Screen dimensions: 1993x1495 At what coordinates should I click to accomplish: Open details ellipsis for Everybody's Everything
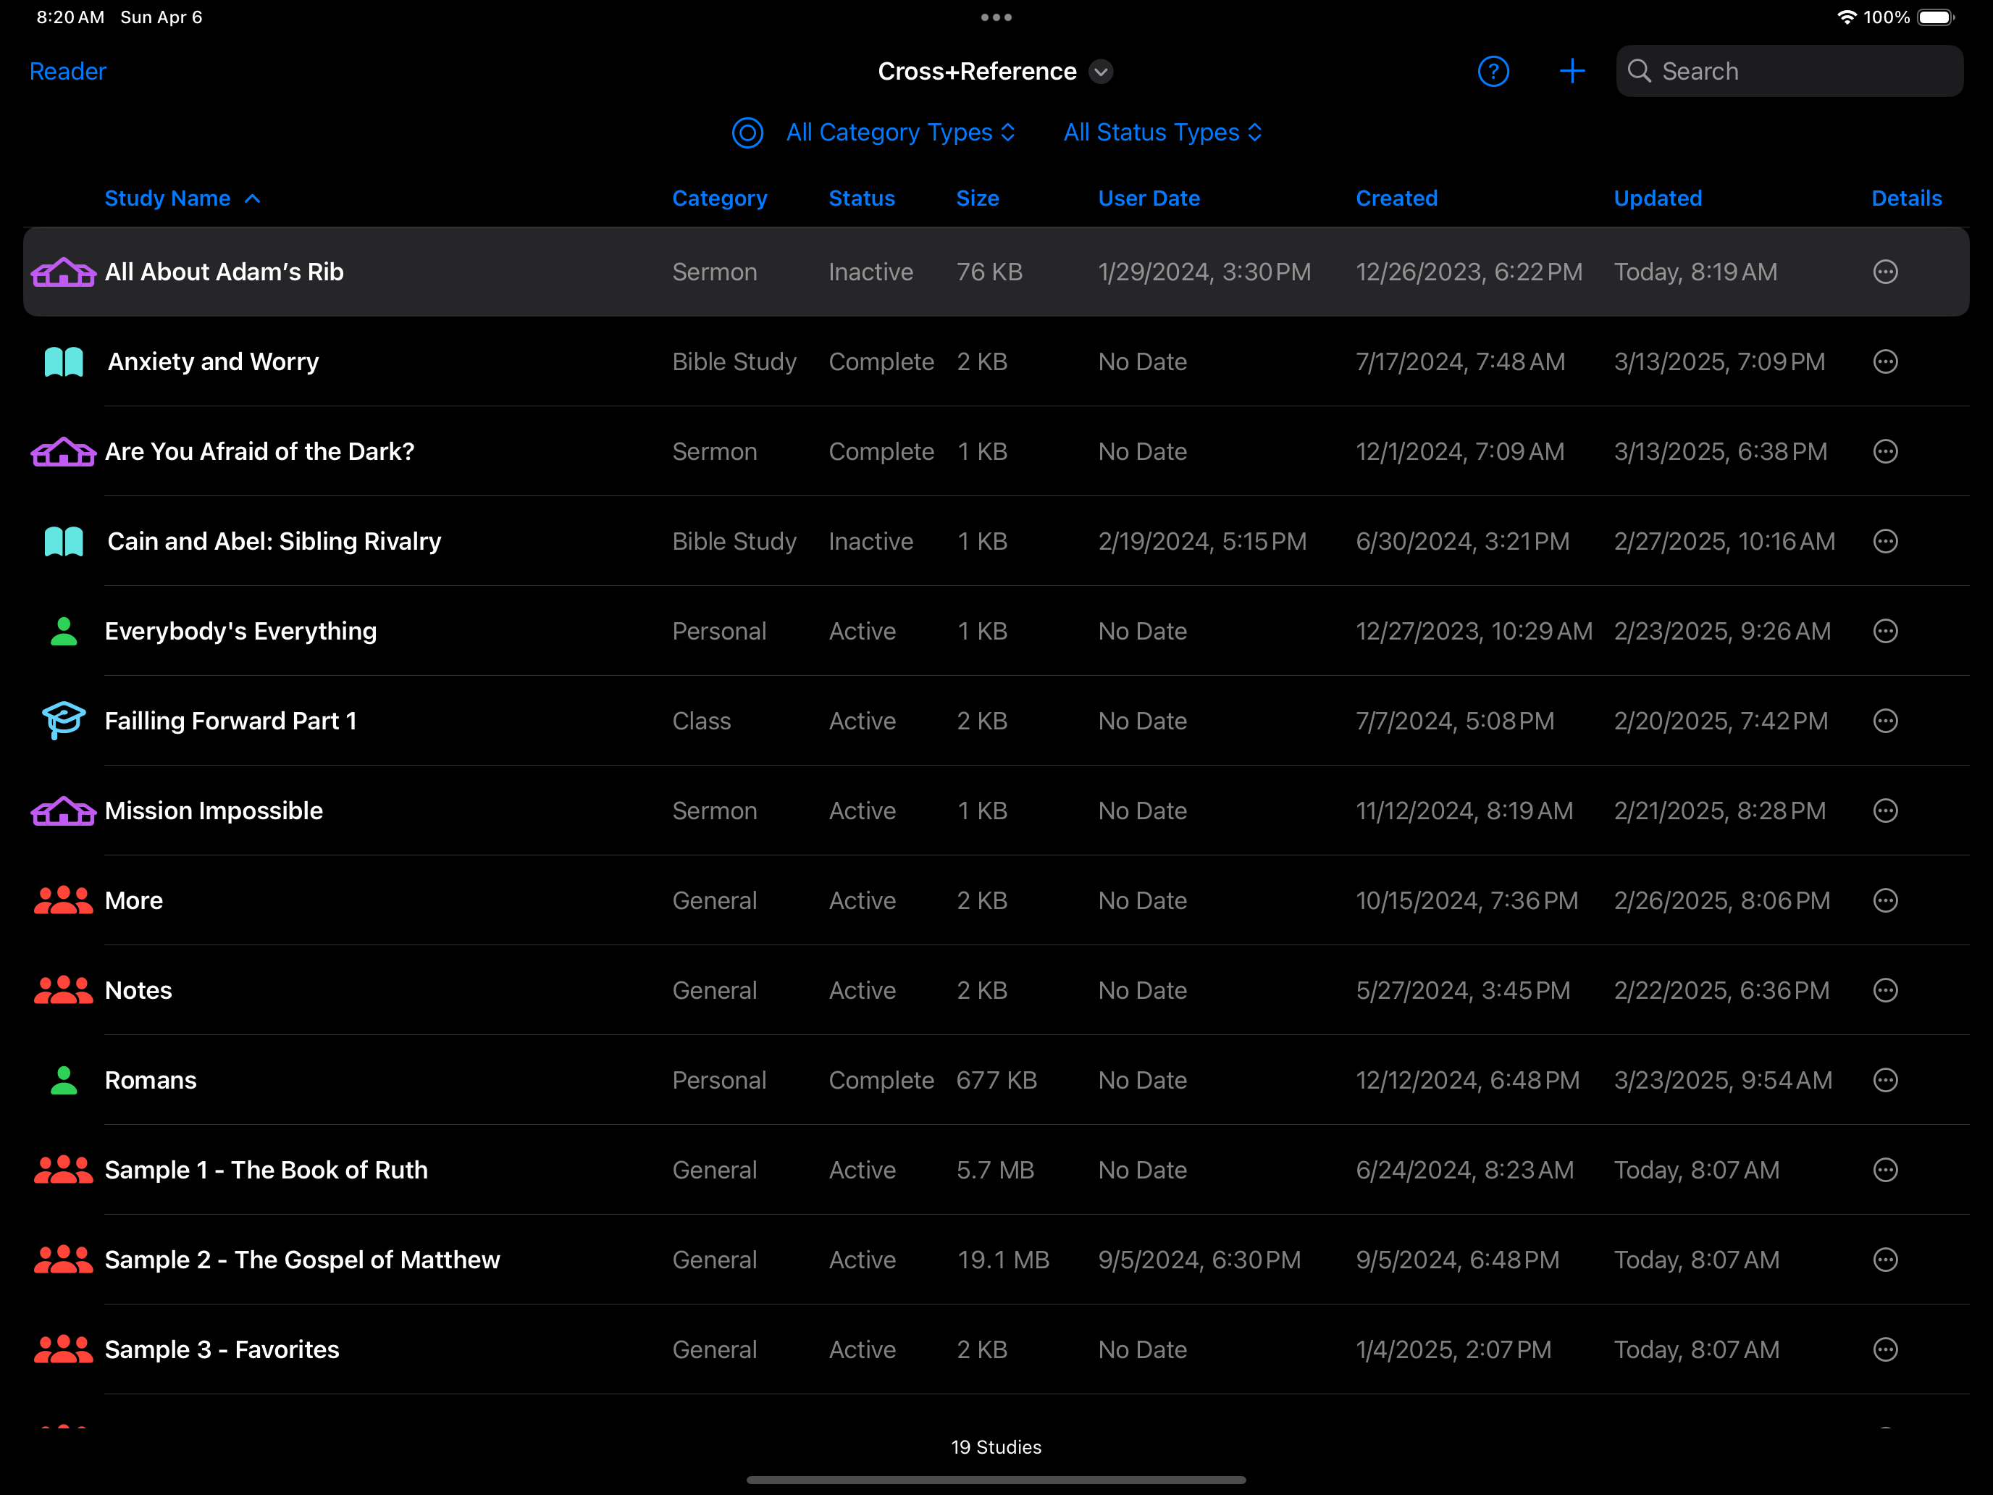(x=1885, y=631)
